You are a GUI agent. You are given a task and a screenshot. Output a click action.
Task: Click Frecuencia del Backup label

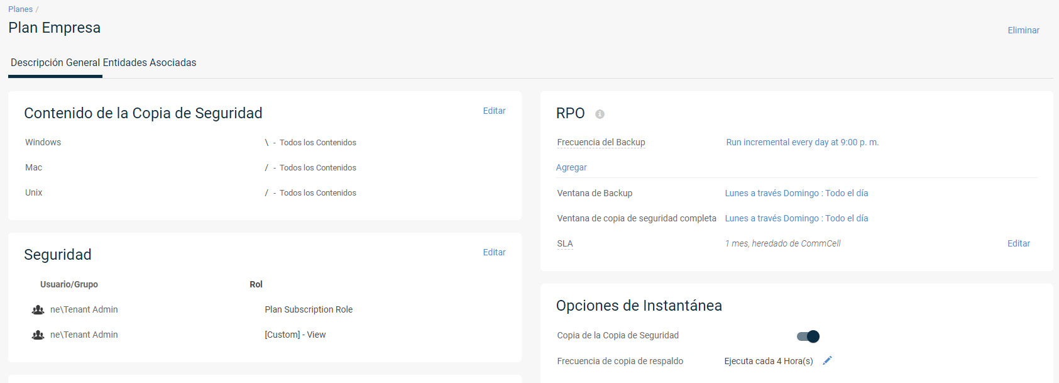tap(601, 142)
